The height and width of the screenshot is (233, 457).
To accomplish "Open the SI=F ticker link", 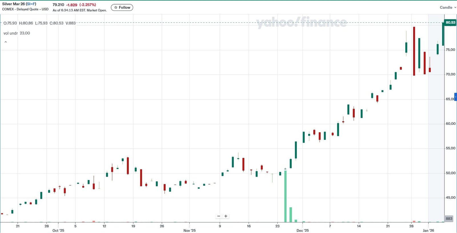I will [31, 4].
